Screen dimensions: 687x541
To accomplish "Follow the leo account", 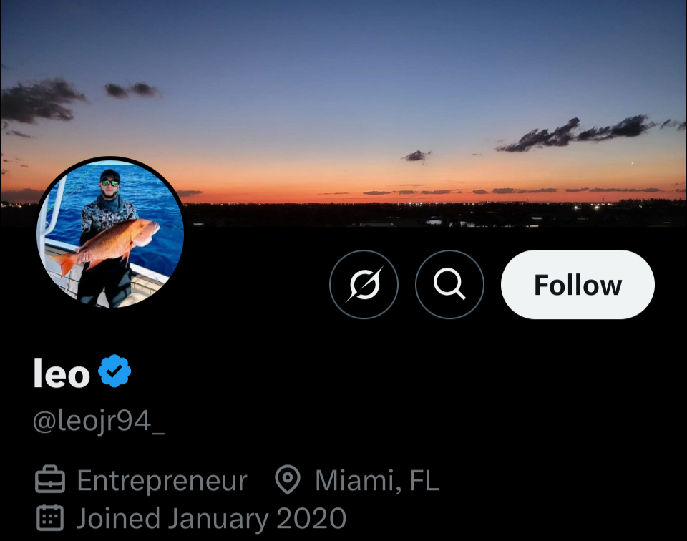I will 578,285.
